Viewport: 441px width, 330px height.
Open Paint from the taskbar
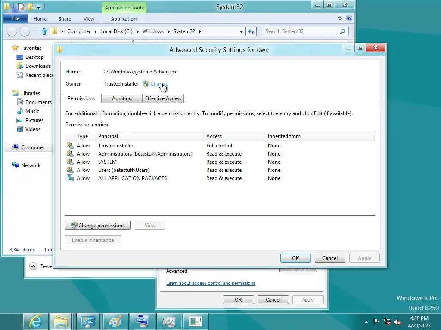(115, 321)
